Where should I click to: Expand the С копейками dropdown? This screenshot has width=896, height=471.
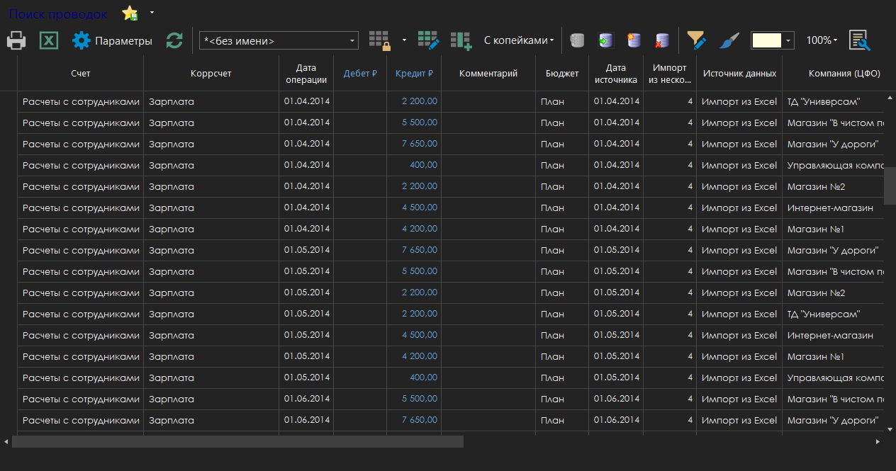click(519, 40)
